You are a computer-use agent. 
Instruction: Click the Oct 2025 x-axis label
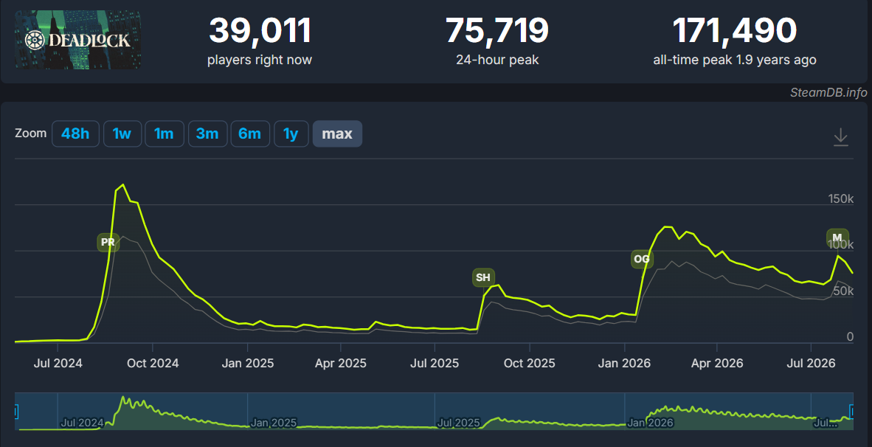pos(530,363)
